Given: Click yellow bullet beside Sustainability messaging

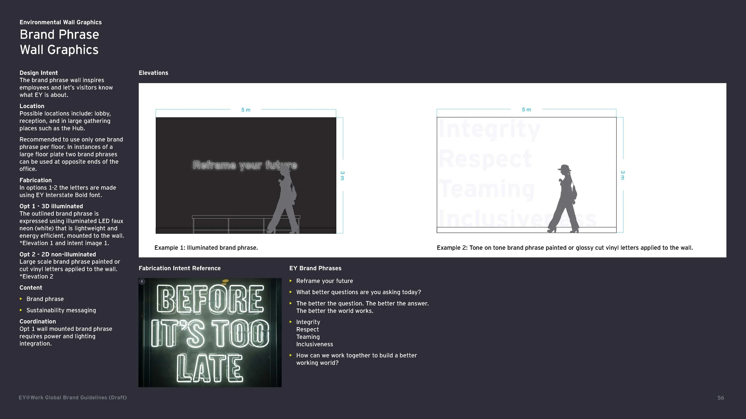Looking at the screenshot, I should [21, 310].
